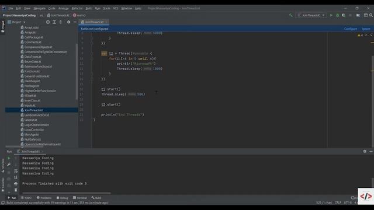Toggle the Run tool window button
This screenshot has width=374, height=210.
[12, 198]
